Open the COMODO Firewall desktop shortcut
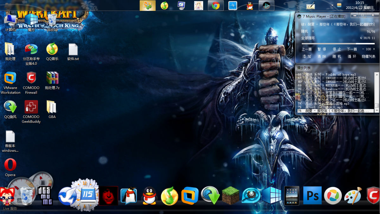The height and width of the screenshot is (214, 380). coord(31,83)
